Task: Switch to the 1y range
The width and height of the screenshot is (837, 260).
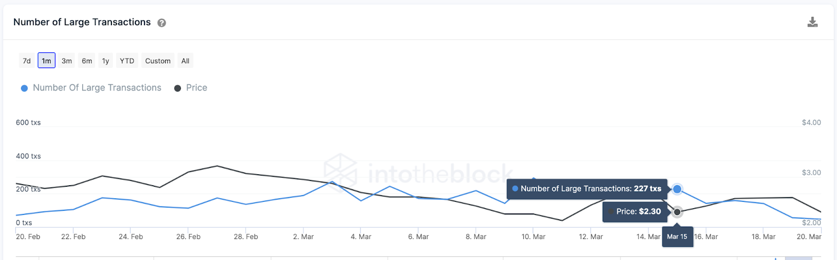Action: coord(106,61)
